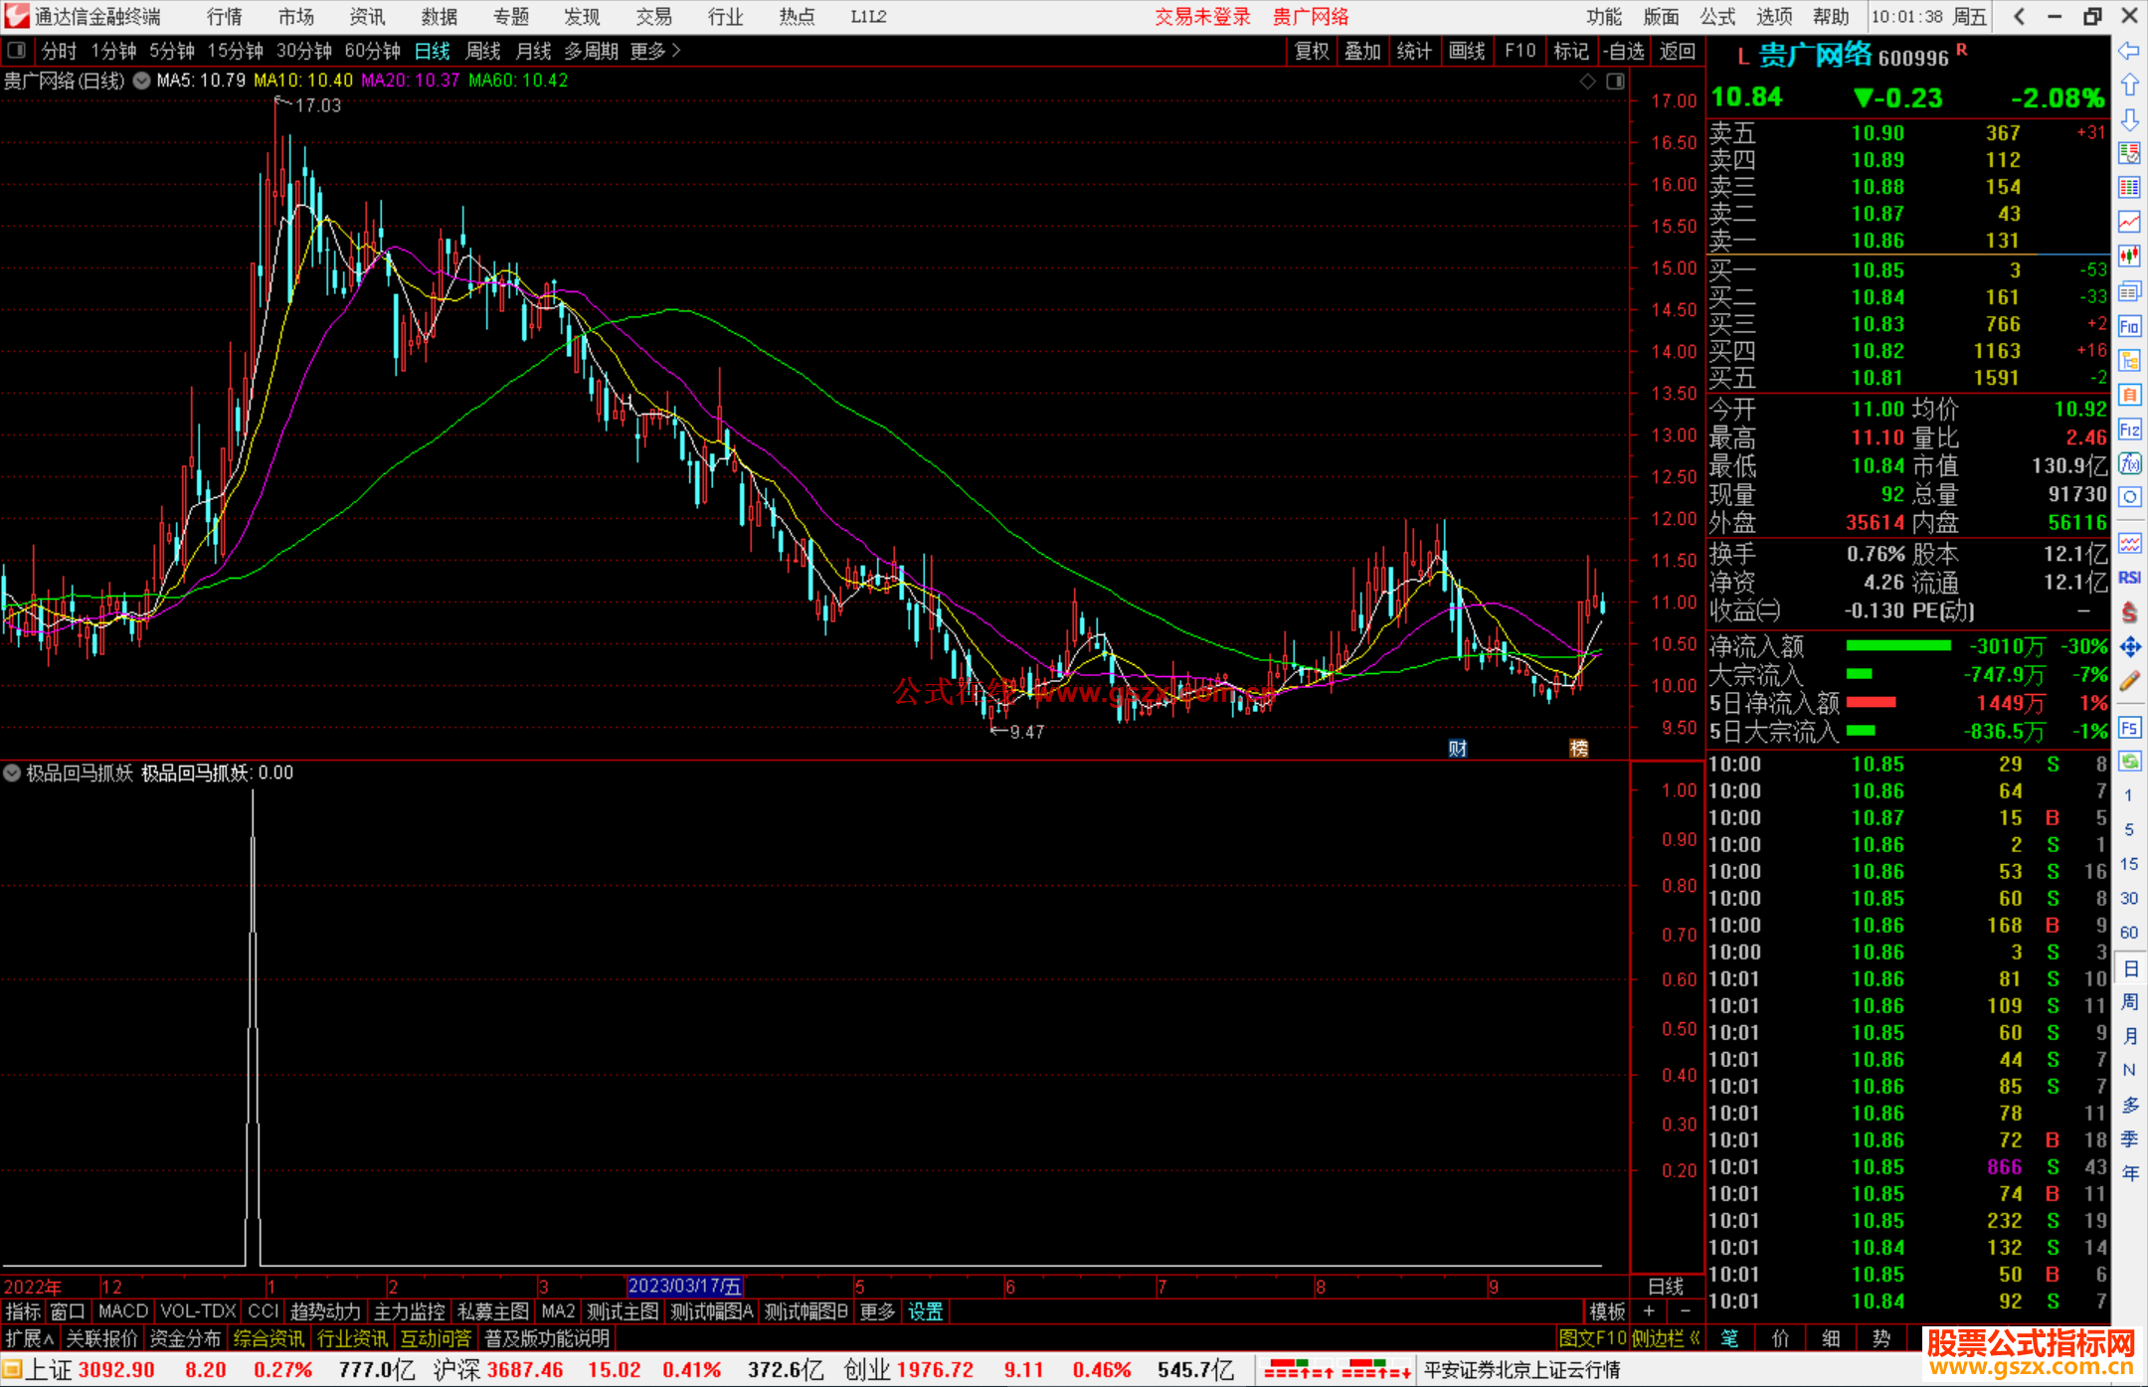The height and width of the screenshot is (1387, 2148).
Task: Open the F10 info icon in sidebar
Action: (2129, 326)
